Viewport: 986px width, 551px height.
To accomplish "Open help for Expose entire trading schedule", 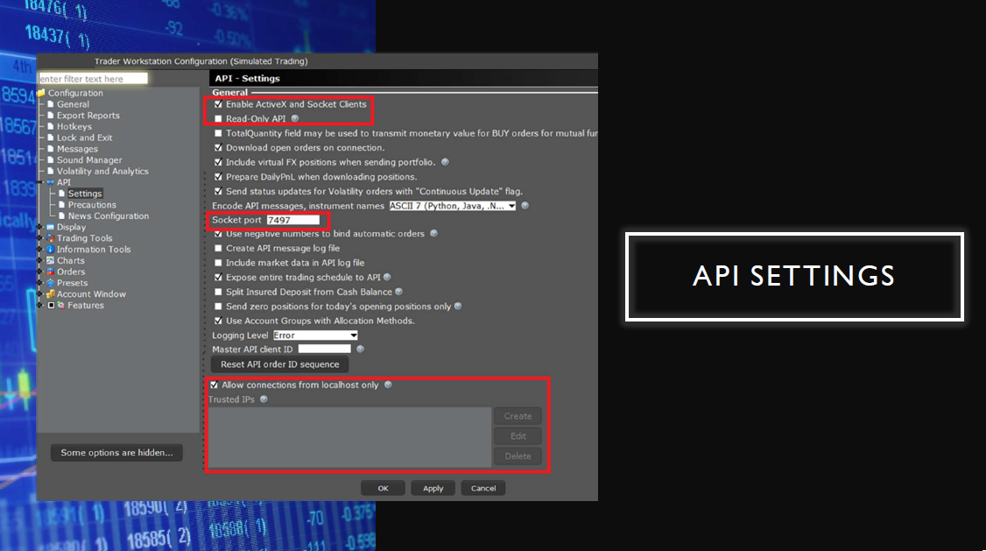I will pos(387,277).
